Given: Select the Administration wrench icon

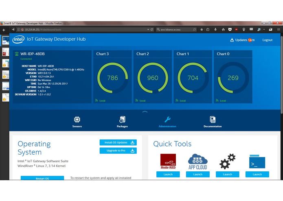Looking at the screenshot, I should click(x=167, y=119).
